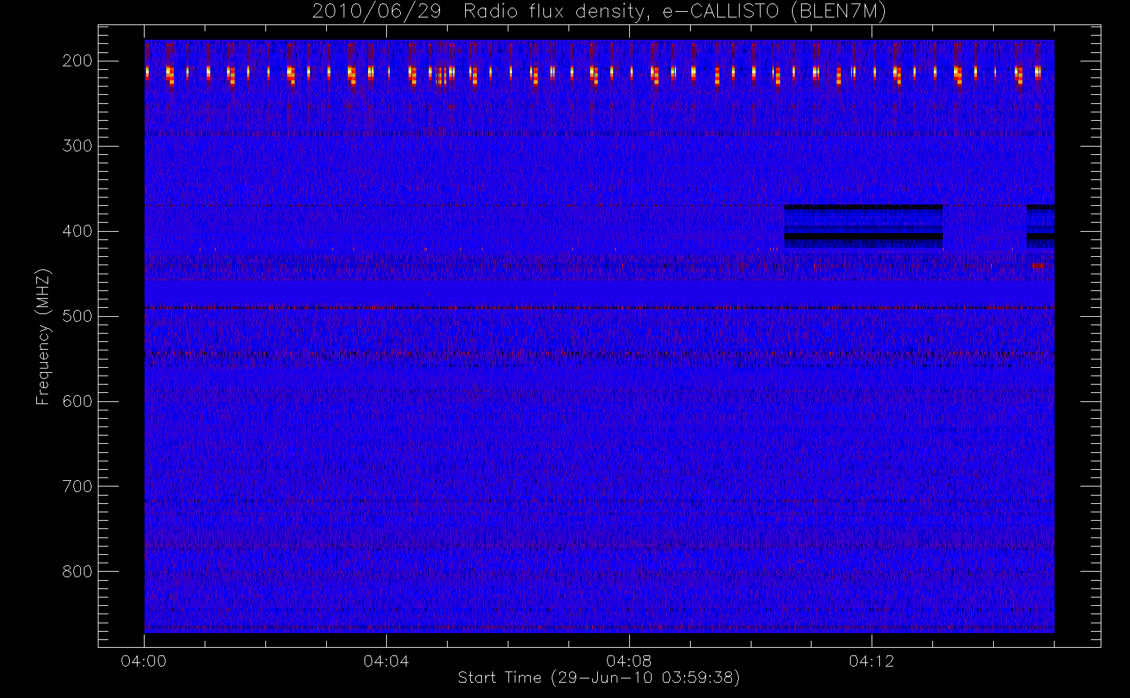Viewport: 1130px width, 698px height.
Task: Click the plot title 'Radio flux density, e-CALLISTO (BLEN7M)'
Action: click(675, 12)
